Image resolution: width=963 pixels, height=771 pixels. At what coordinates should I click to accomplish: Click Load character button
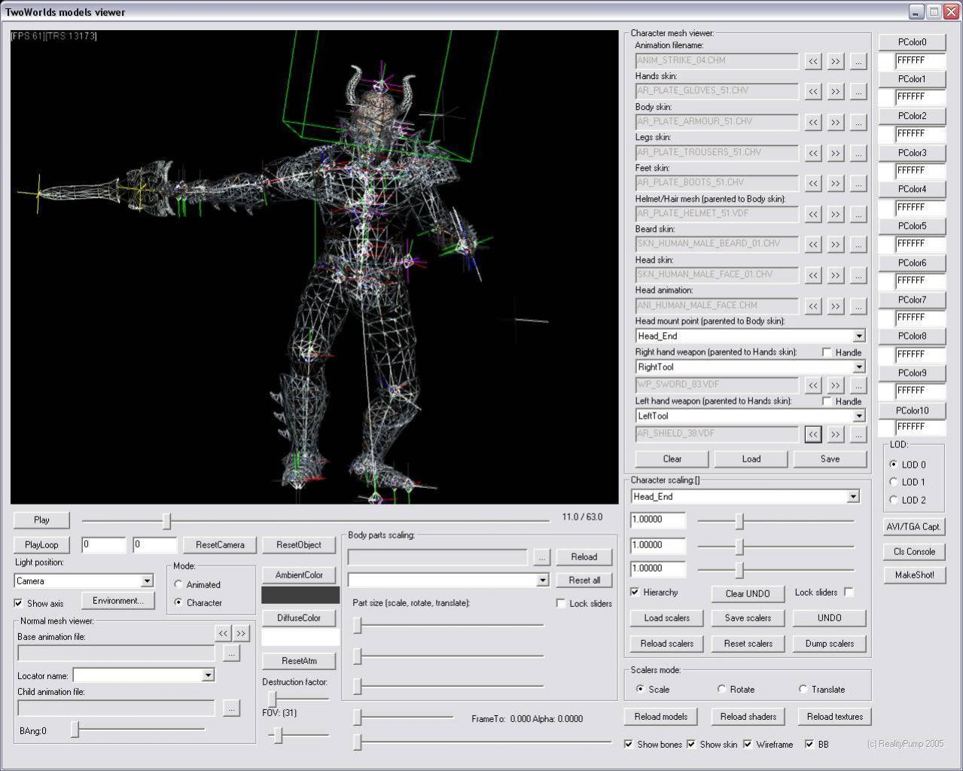[x=751, y=459]
